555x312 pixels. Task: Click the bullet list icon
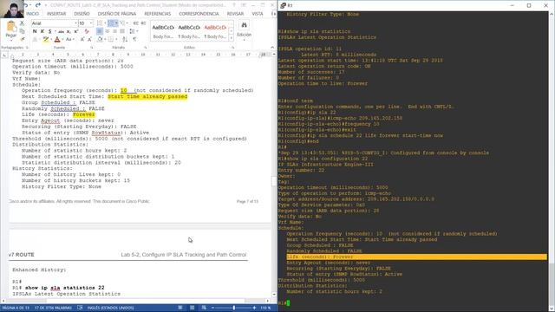[101, 23]
